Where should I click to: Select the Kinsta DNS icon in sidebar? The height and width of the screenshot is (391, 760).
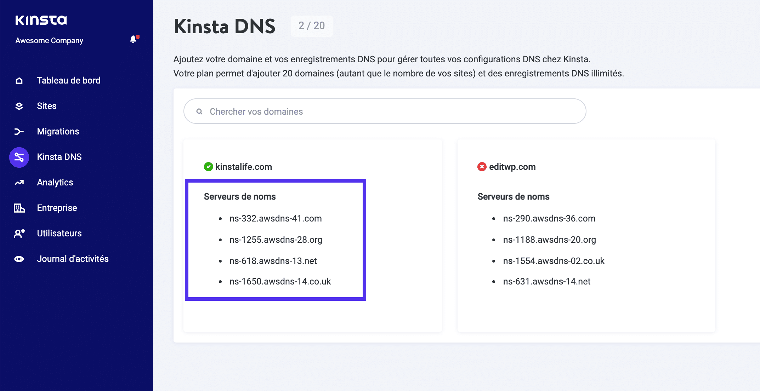(x=19, y=157)
